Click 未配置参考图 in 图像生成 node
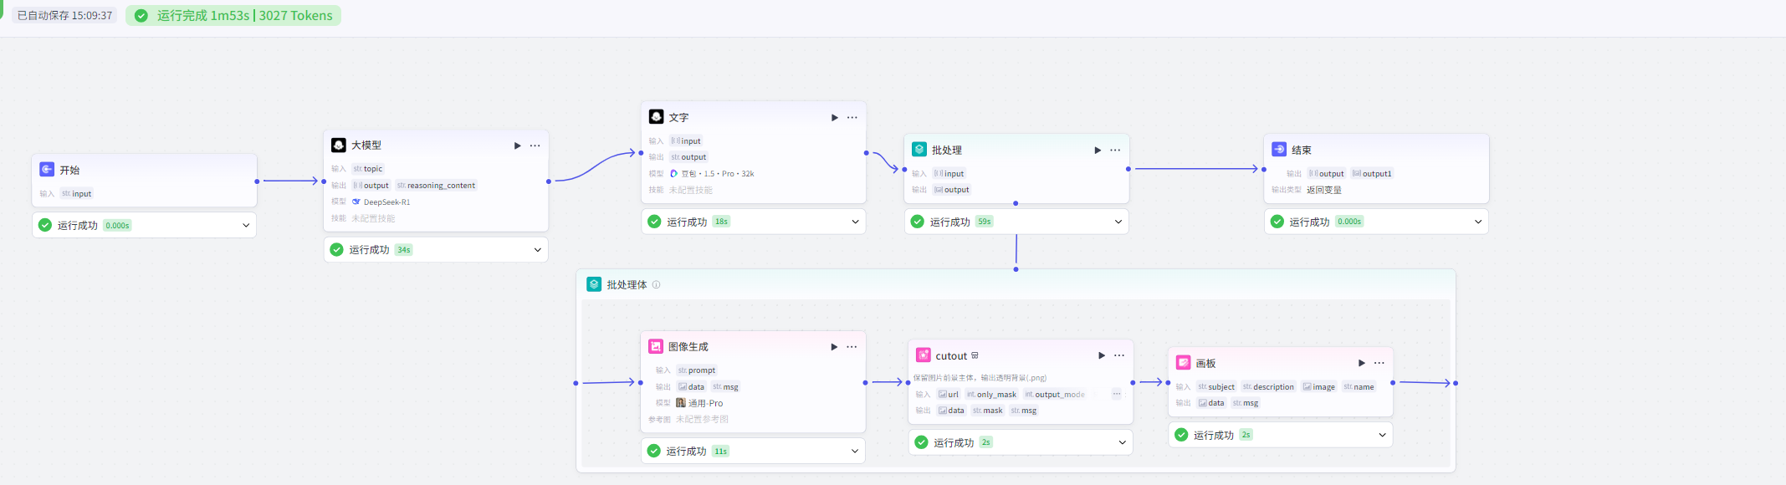The width and height of the screenshot is (1786, 485). point(702,419)
